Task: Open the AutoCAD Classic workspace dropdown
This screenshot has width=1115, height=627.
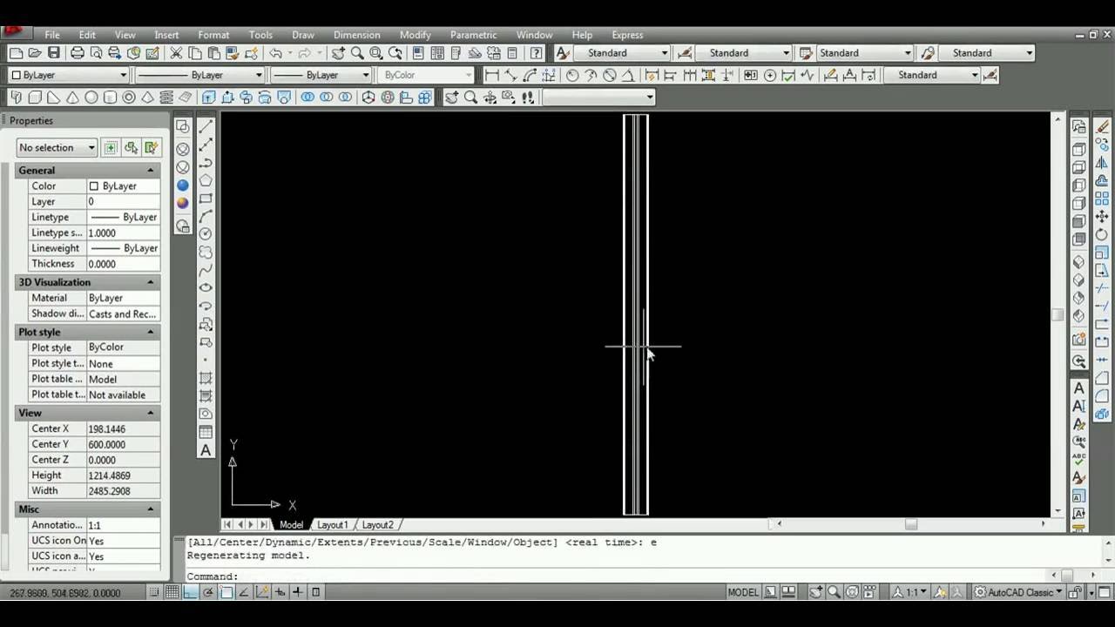Action: point(1019,592)
